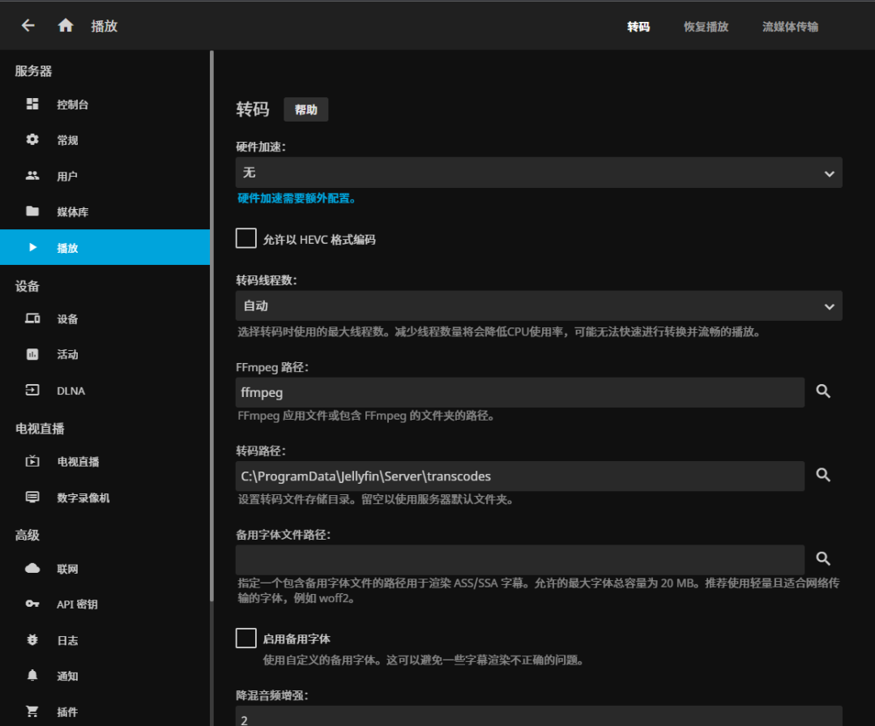Open 通知 in the sidebar
Screen dimensions: 875x726
coord(105,676)
